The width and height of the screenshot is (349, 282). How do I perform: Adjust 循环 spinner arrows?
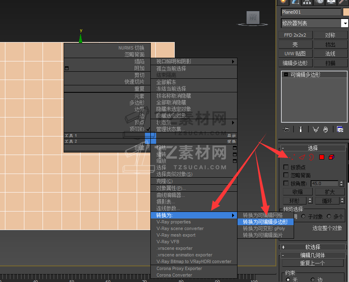(x=342, y=201)
